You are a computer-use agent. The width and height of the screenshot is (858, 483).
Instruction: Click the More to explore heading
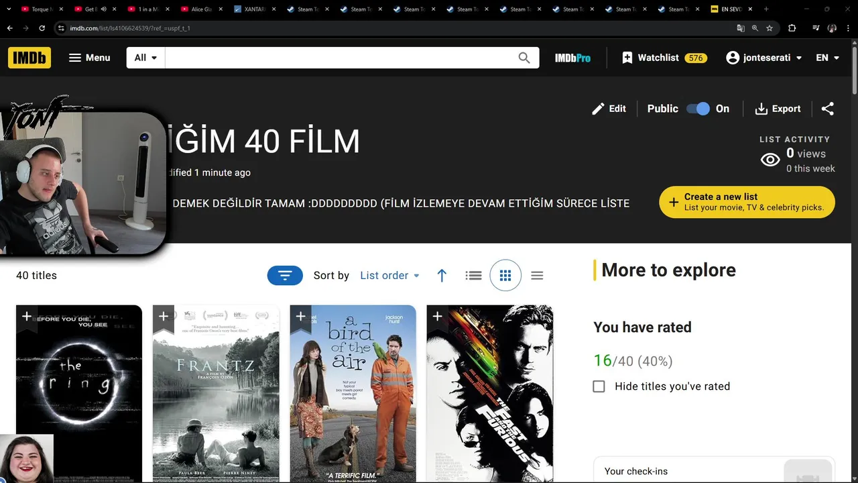point(668,270)
